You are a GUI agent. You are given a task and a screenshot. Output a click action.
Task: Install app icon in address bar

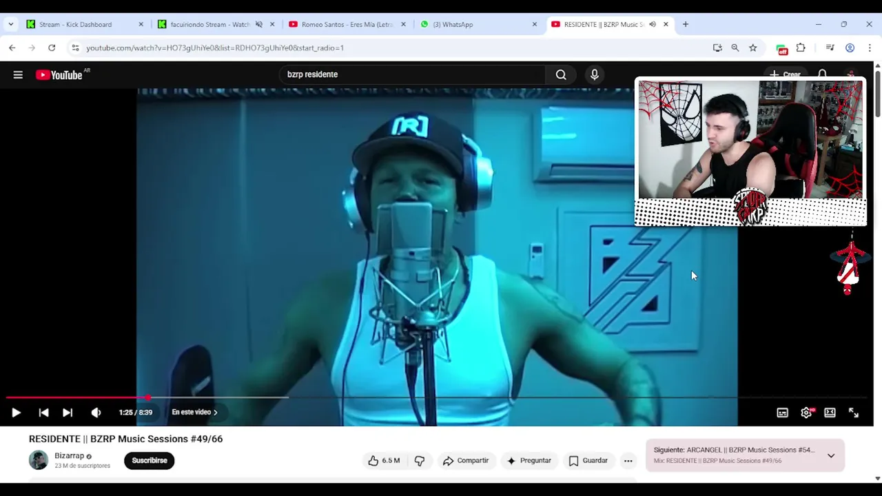point(717,48)
